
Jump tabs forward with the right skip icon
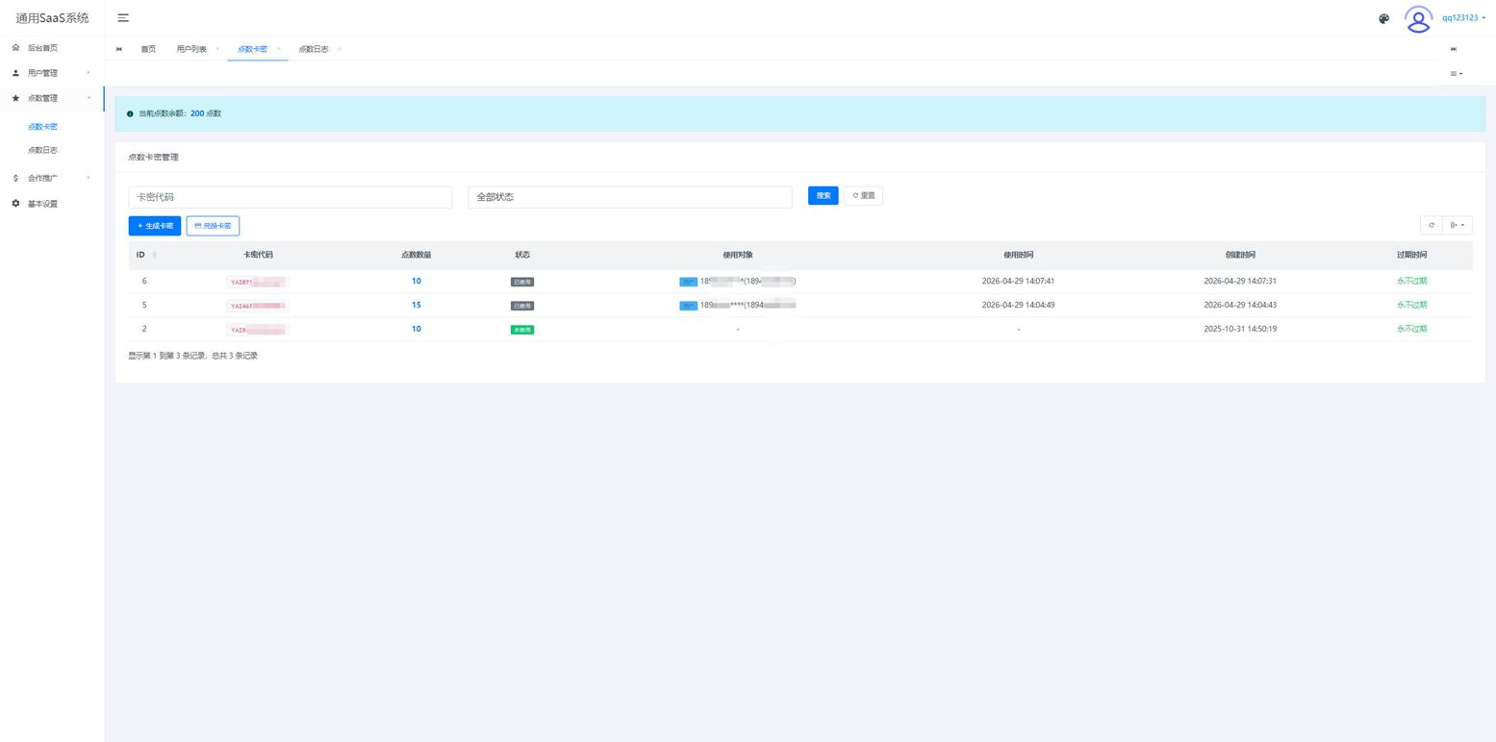(1454, 49)
